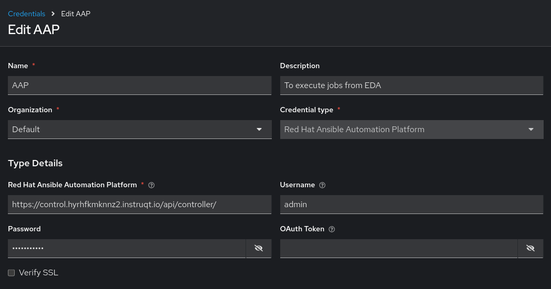This screenshot has width=551, height=289.
Task: Click the Description field label
Action: tap(300, 66)
